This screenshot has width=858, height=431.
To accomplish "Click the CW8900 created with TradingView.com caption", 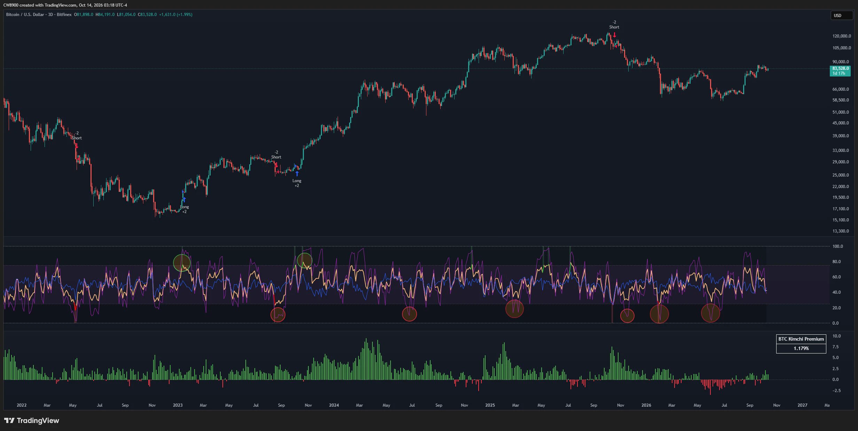I will coord(65,5).
